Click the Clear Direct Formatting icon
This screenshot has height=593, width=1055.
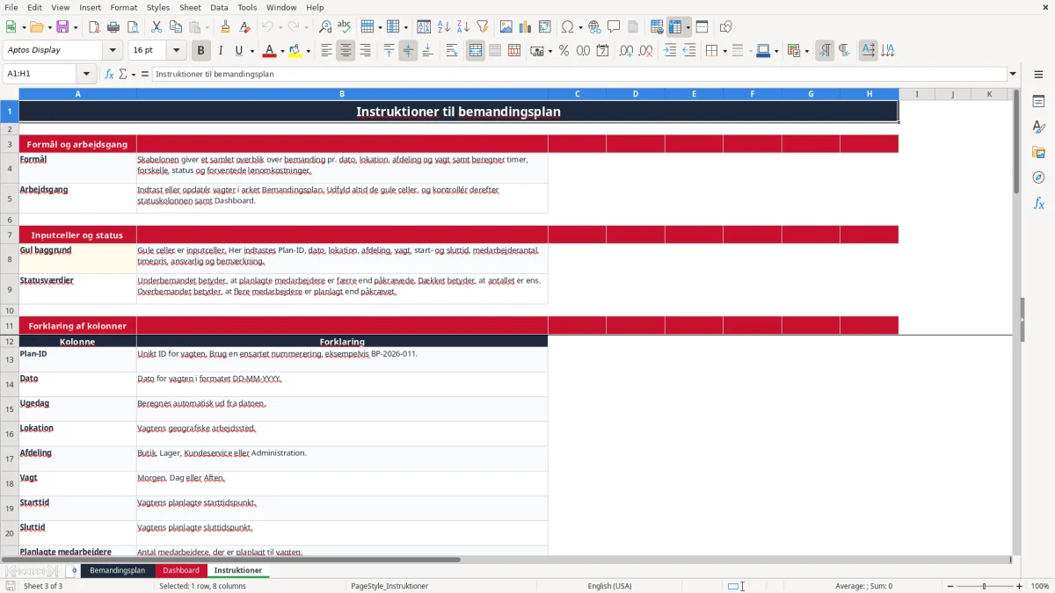pyautogui.click(x=244, y=27)
